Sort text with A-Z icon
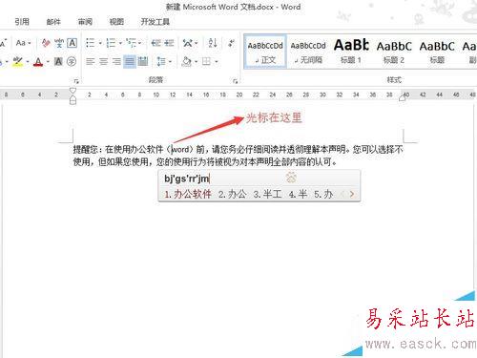 pyautogui.click(x=213, y=43)
